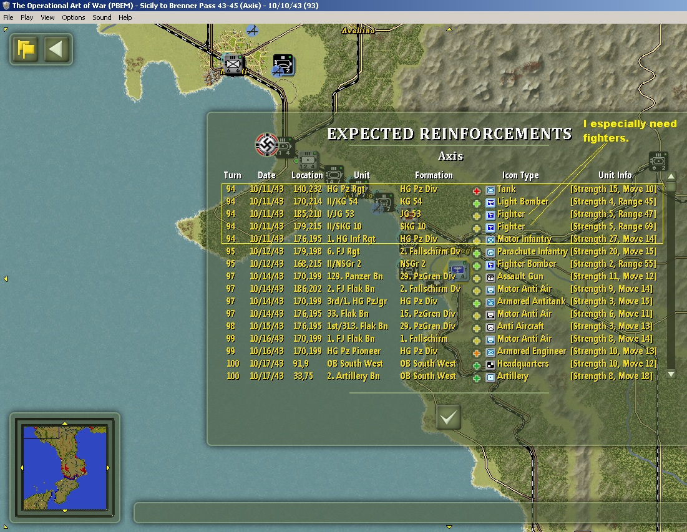Click the scroll up arrow of reinforcements list

(671, 177)
